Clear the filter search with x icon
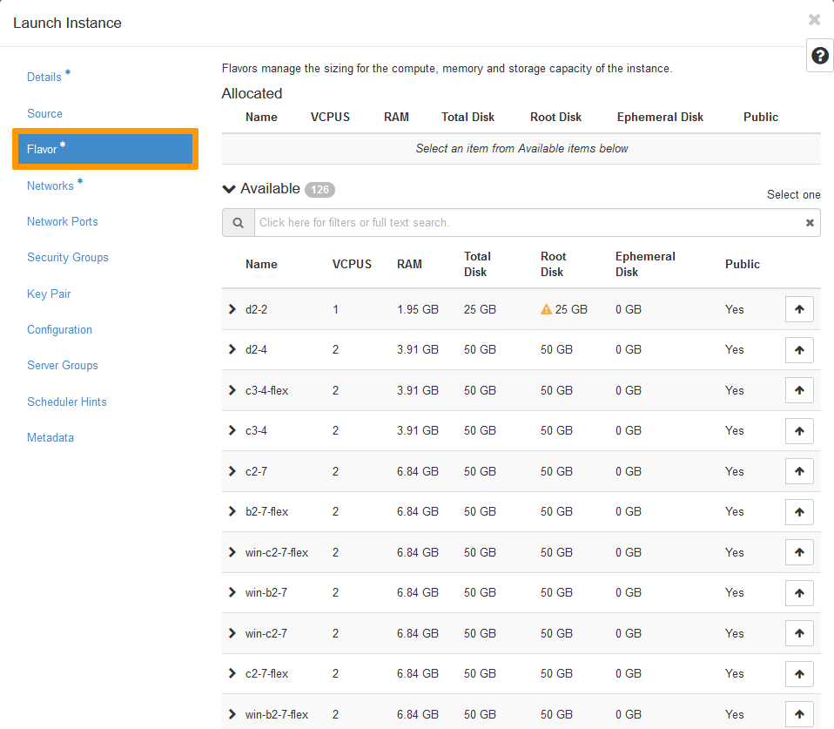The image size is (834, 729). tap(810, 223)
